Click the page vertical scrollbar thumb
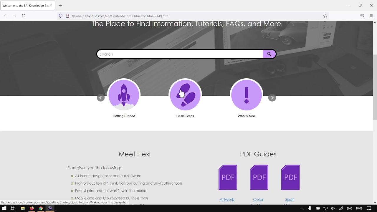 (375, 87)
